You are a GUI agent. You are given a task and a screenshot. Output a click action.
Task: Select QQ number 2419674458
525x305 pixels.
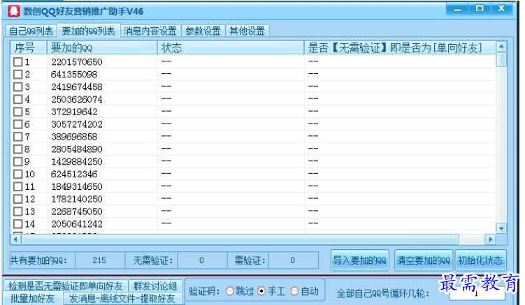[77, 87]
